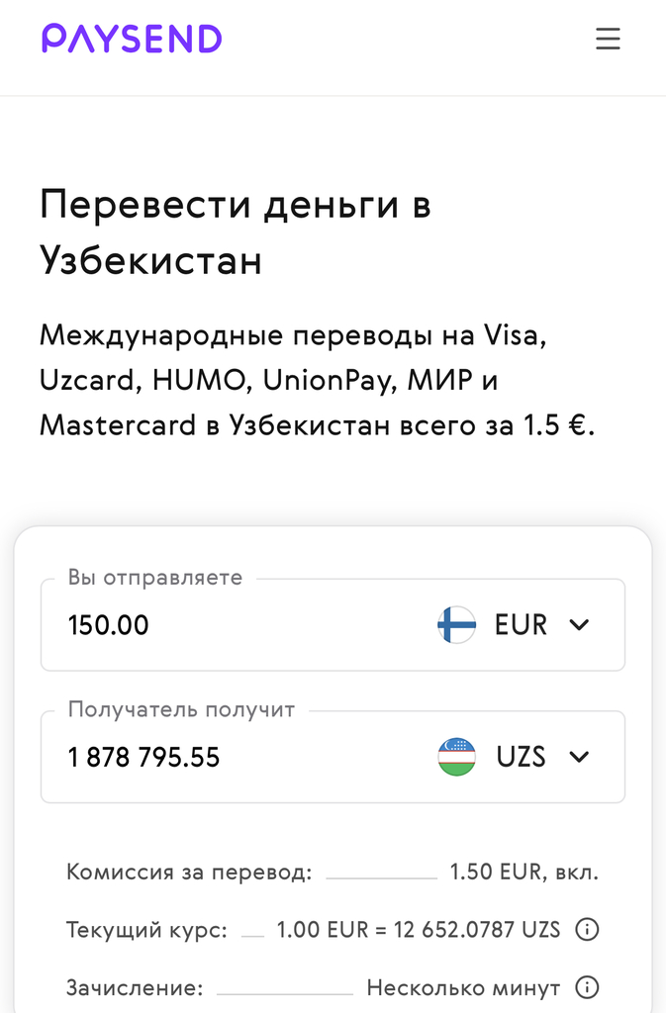666x1013 pixels.
Task: Click the Uzbekistan flag icon
Action: click(456, 757)
